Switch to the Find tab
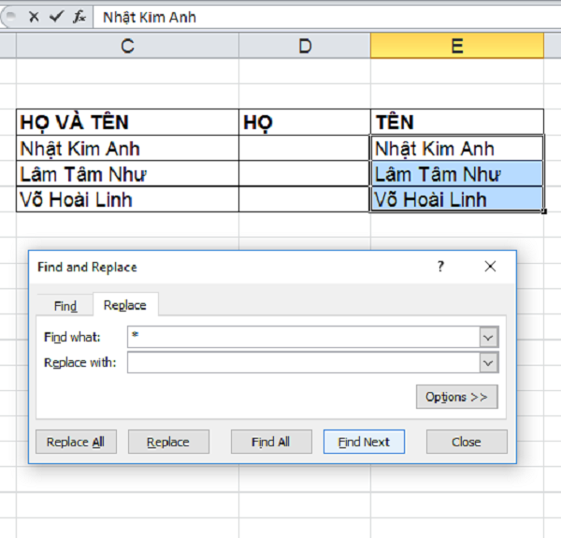The image size is (561, 538). (x=65, y=306)
